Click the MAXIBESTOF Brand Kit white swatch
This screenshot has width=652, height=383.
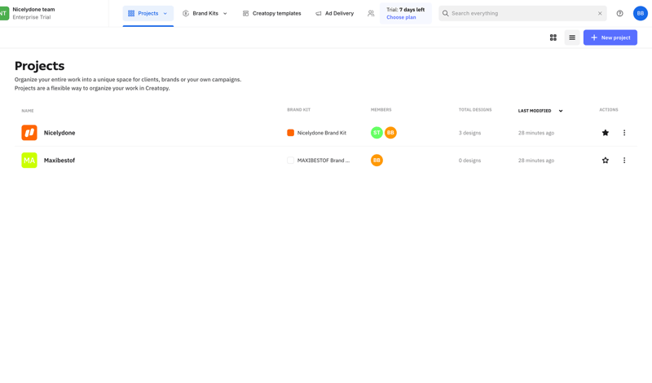click(x=290, y=160)
